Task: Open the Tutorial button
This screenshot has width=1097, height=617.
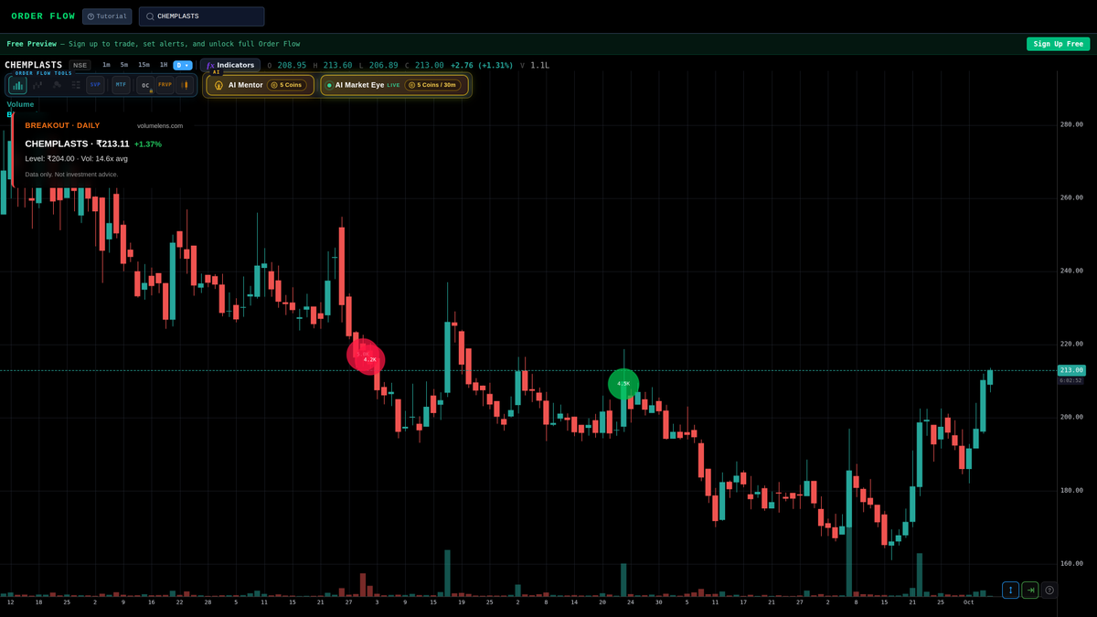Action: [x=107, y=16]
